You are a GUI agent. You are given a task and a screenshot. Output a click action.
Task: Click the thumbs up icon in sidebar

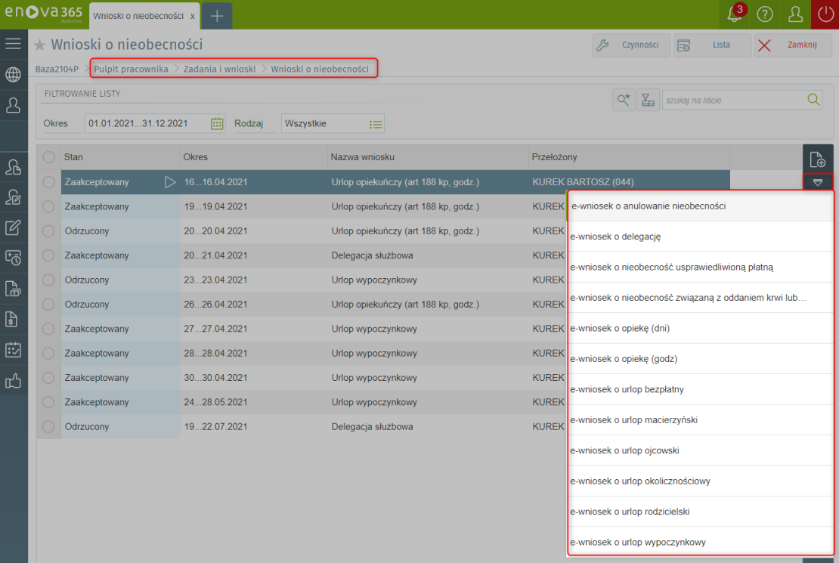(13, 381)
